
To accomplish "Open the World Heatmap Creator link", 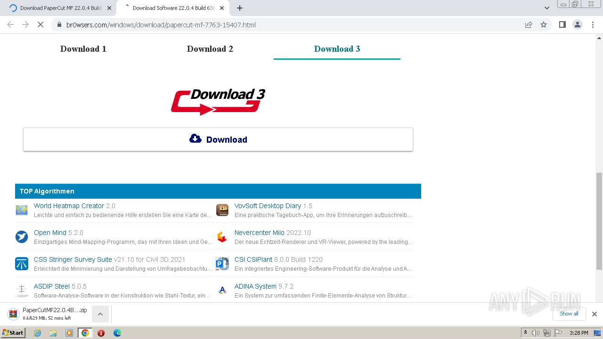I will tap(69, 206).
